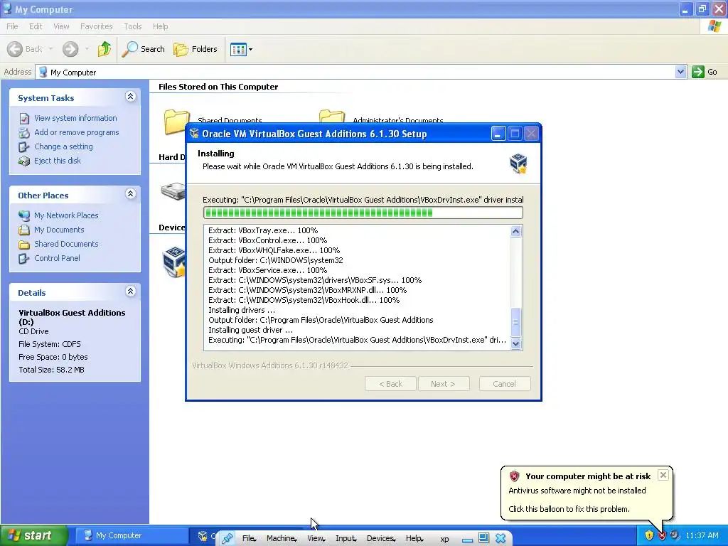Click the Go button next to address bar
This screenshot has height=546, width=728.
coord(705,72)
